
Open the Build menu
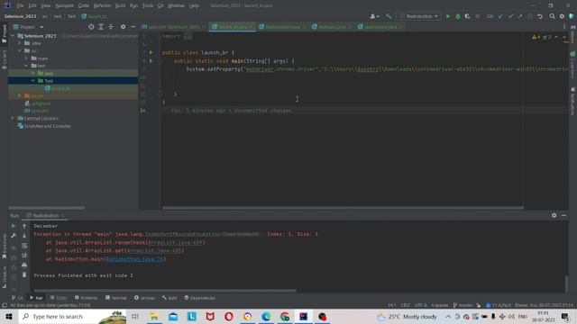[120, 5]
